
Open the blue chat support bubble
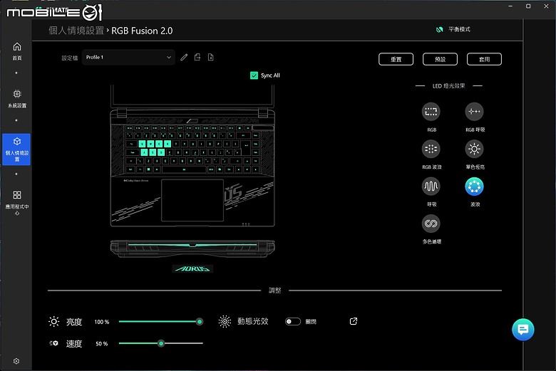tap(523, 330)
